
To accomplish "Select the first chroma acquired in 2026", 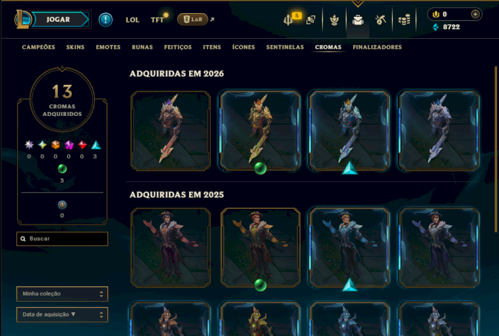I will 170,131.
